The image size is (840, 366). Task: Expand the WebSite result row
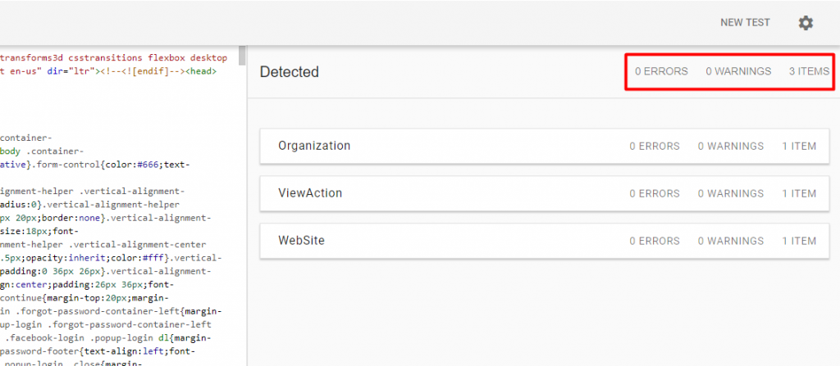(545, 241)
